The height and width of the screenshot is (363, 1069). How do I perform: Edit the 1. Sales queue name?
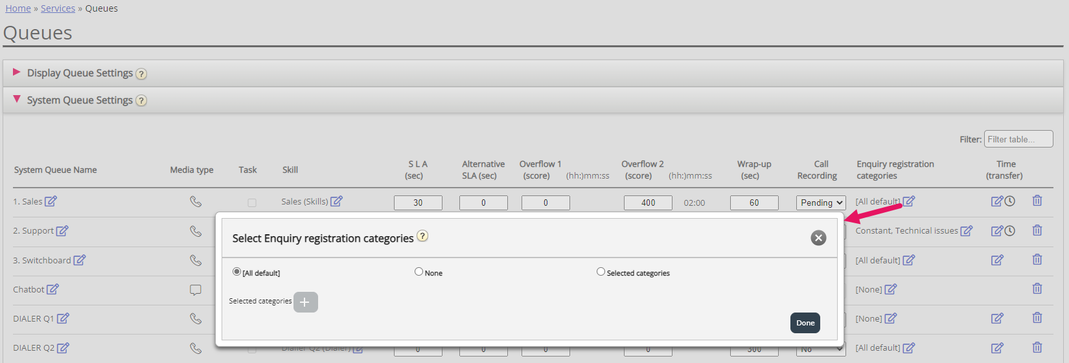coord(51,201)
